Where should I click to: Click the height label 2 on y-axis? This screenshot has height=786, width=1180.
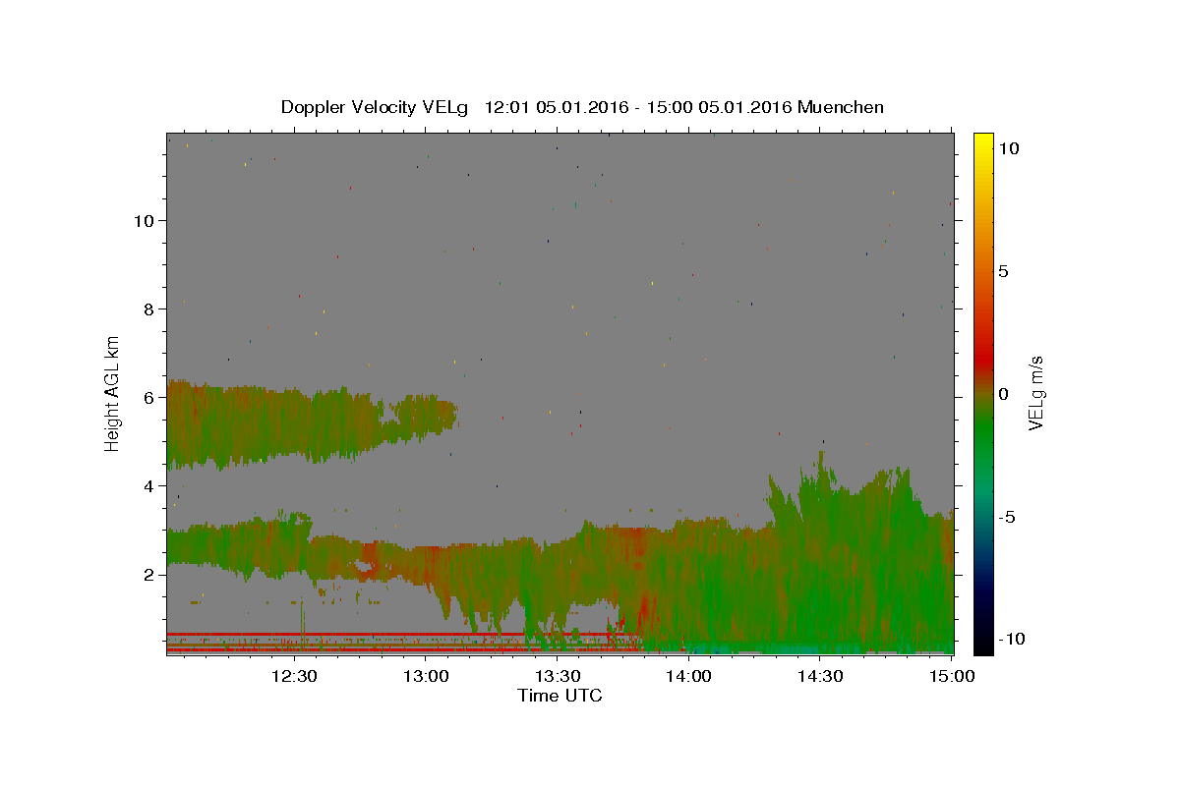(x=147, y=574)
